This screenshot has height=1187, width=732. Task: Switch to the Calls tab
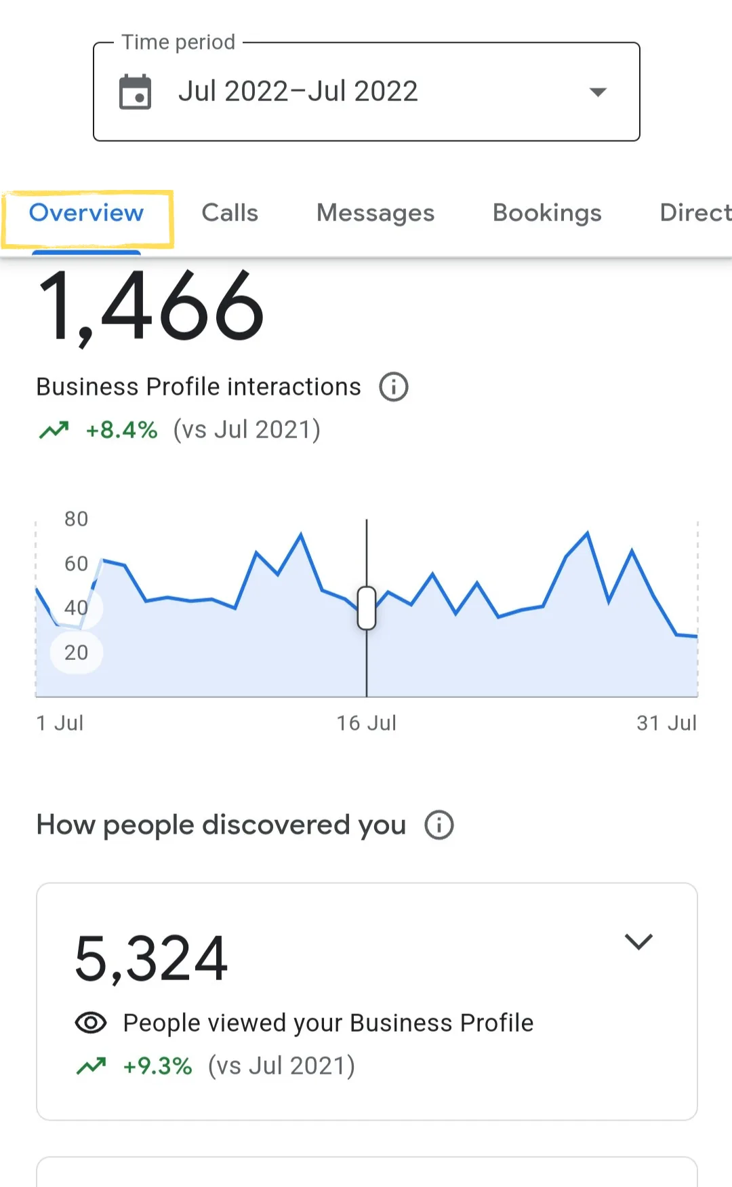click(230, 213)
